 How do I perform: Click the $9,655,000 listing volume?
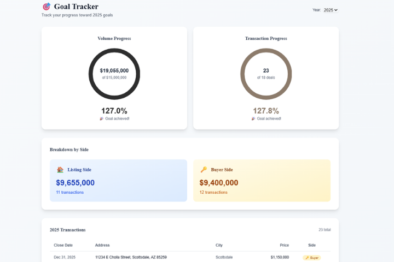[x=76, y=183]
